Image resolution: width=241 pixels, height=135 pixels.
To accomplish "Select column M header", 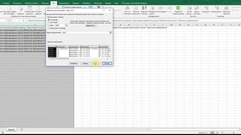I will tap(171, 25).
